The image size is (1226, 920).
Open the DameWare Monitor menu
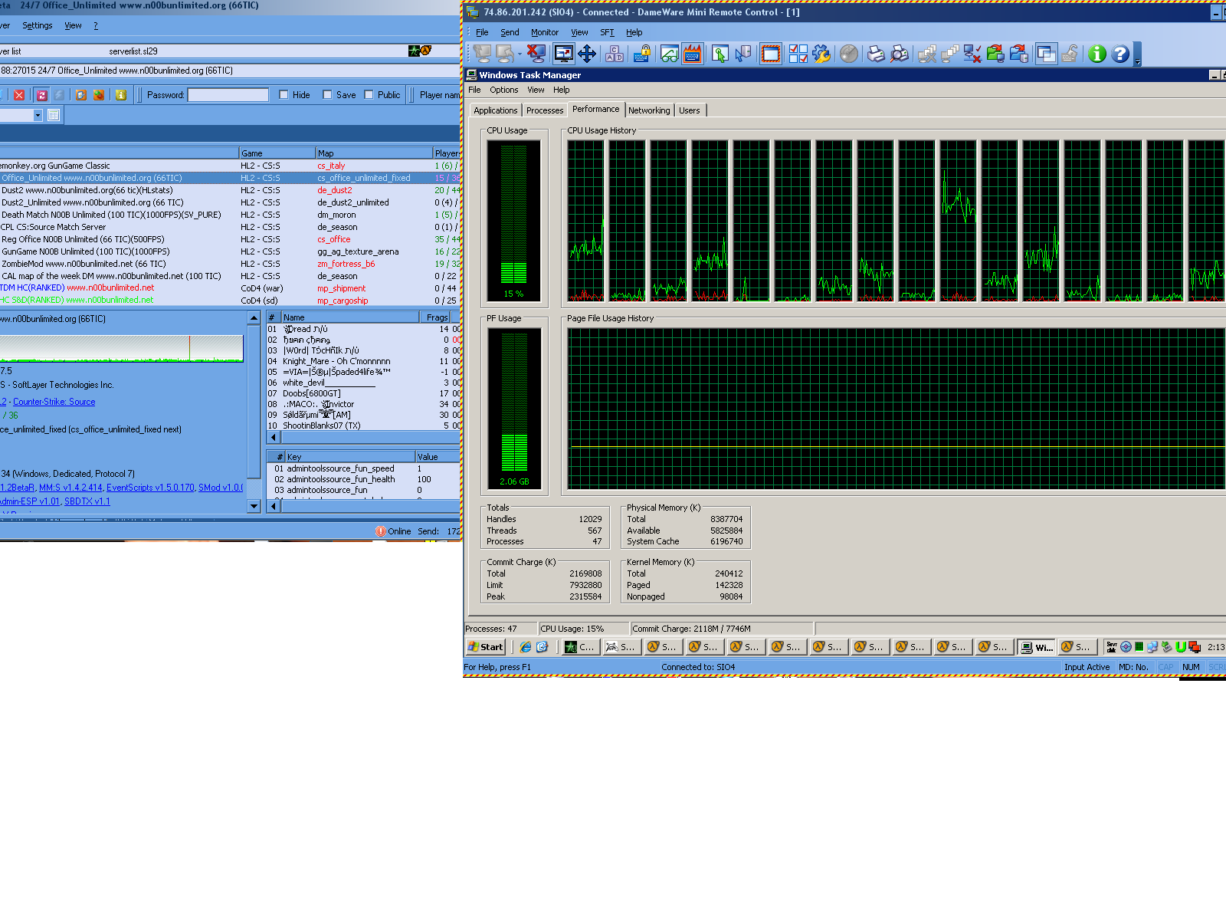click(x=544, y=32)
